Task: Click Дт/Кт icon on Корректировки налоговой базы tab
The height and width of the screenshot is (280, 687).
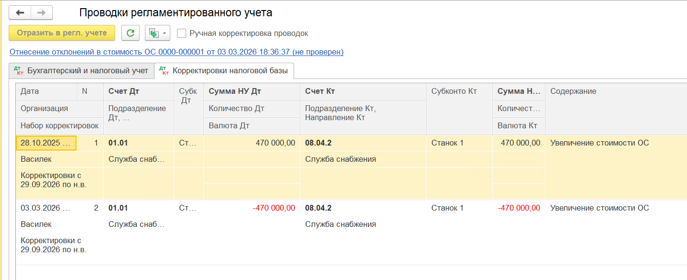Action: [165, 71]
